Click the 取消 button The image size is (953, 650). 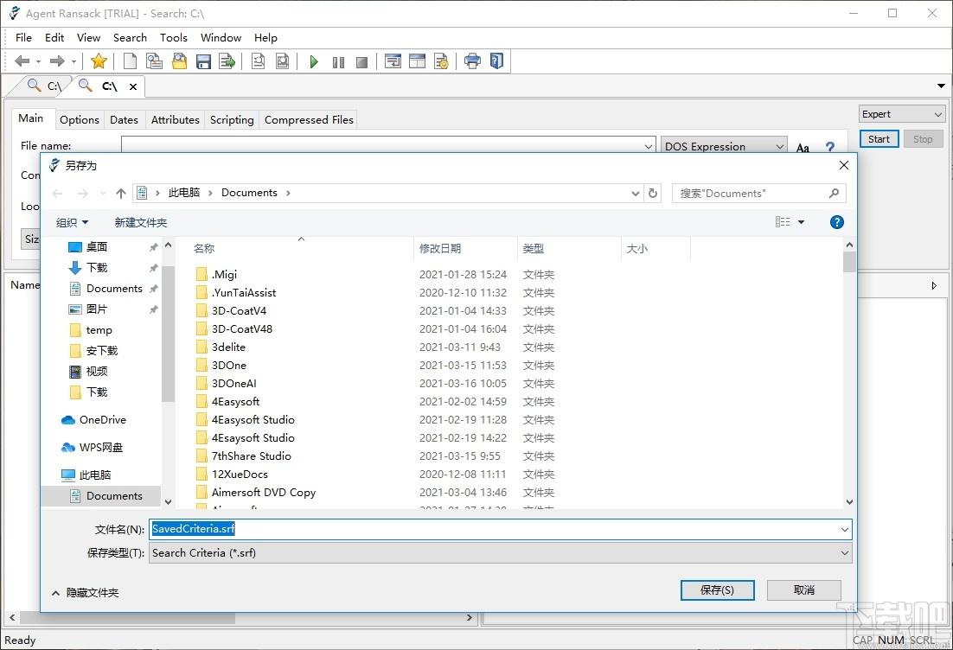point(804,589)
